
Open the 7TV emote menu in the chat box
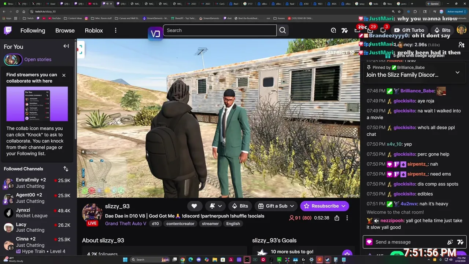coord(460,242)
